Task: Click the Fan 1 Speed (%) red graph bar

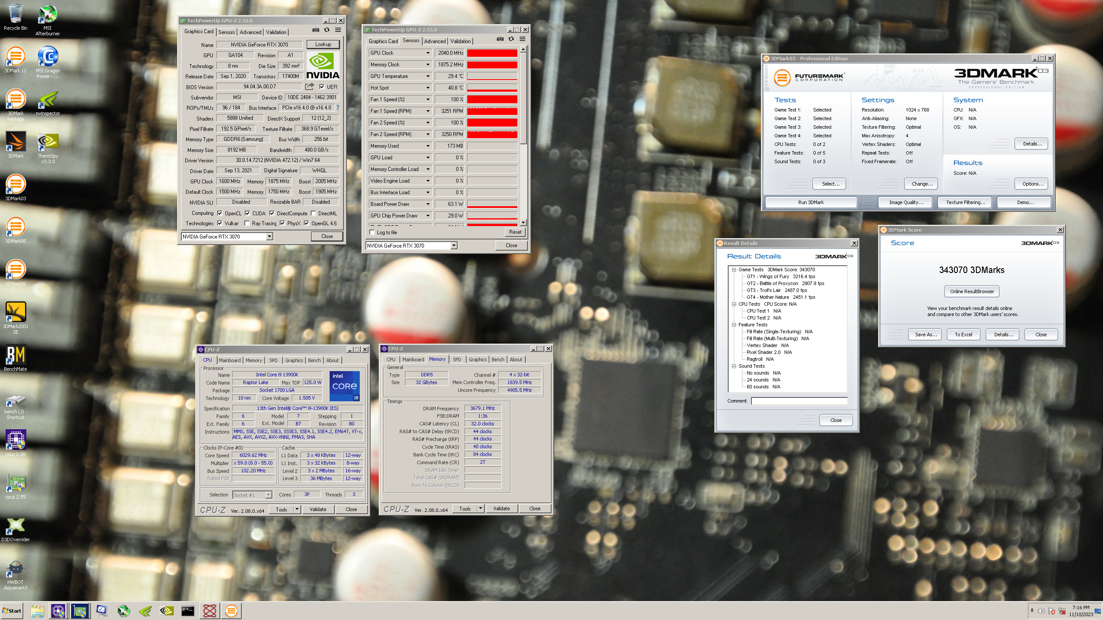Action: [x=492, y=99]
